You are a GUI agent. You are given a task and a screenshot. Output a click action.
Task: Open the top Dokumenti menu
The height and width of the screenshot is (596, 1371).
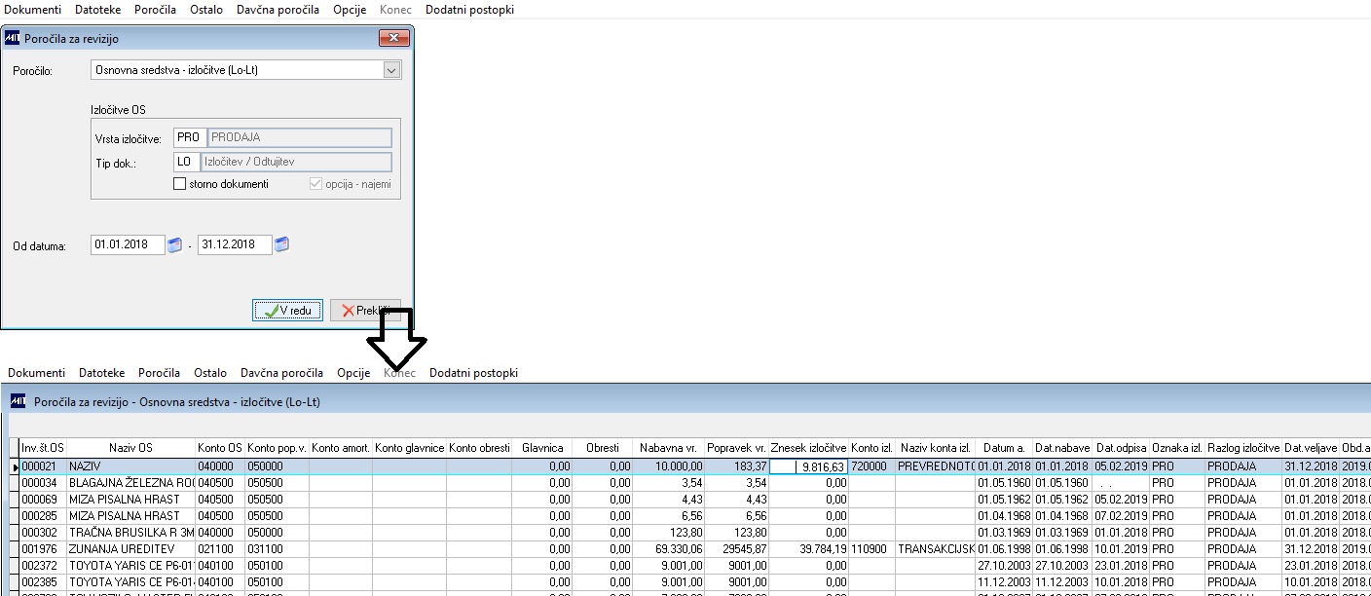click(32, 10)
